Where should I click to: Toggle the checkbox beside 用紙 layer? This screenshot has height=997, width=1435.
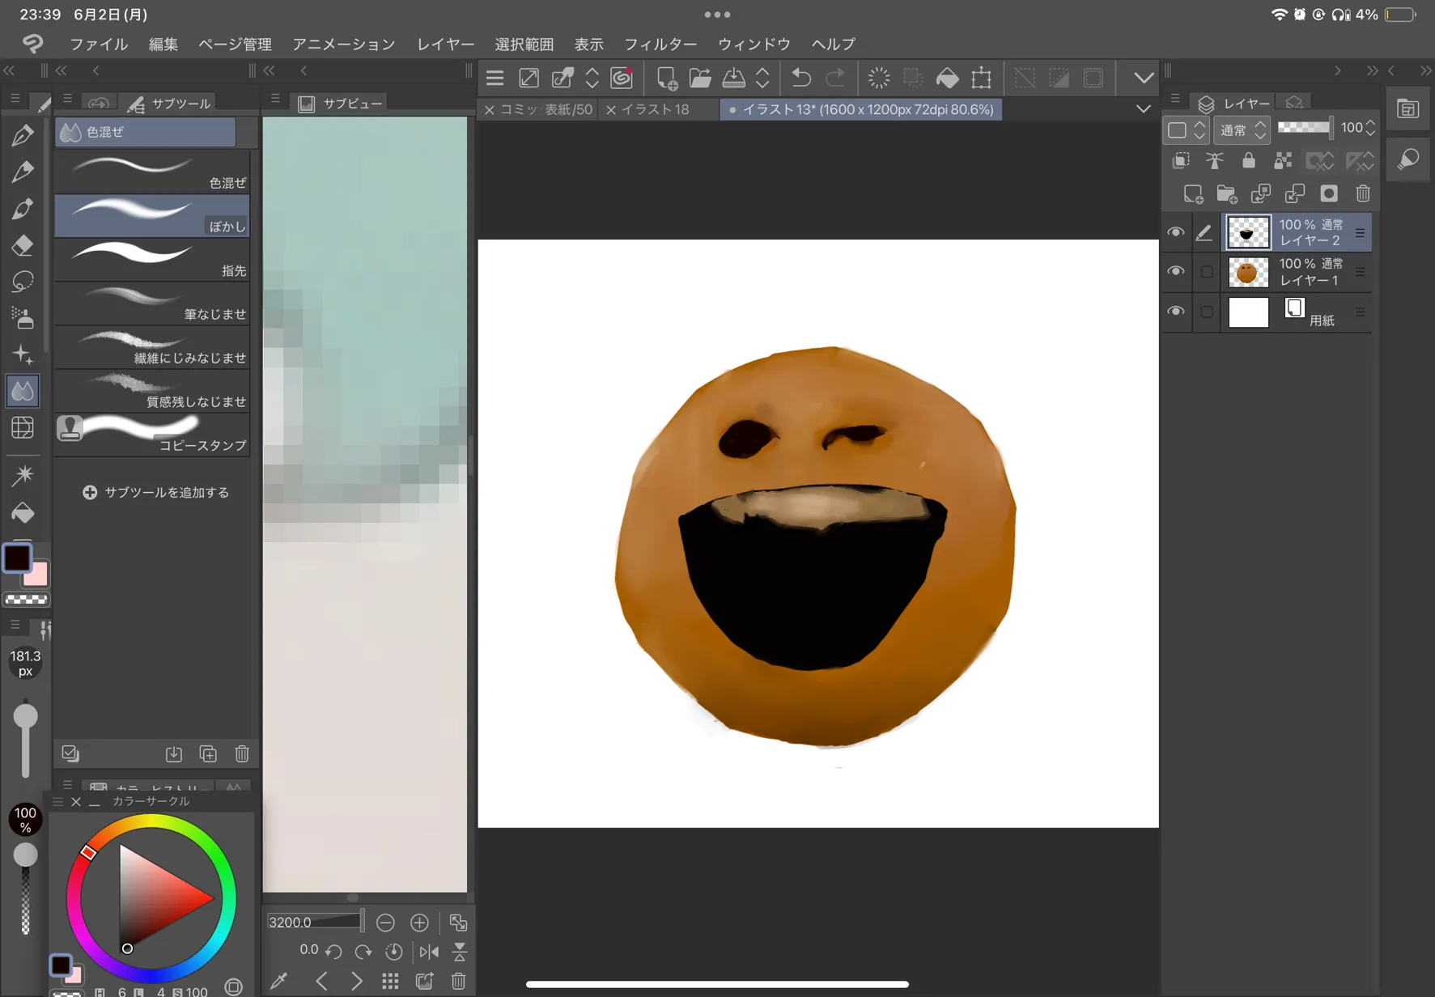[1207, 312]
